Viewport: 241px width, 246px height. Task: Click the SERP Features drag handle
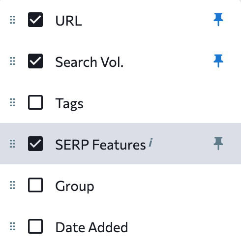pos(12,144)
